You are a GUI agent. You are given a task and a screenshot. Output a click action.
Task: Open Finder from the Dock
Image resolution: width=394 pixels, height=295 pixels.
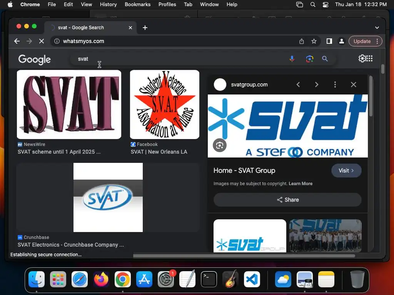(37, 279)
